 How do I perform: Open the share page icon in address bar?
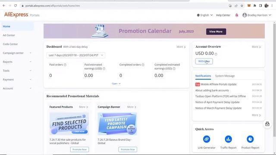[236, 6]
